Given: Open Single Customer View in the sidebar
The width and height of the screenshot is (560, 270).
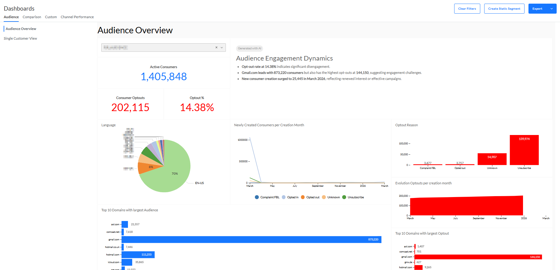Looking at the screenshot, I should 20,38.
